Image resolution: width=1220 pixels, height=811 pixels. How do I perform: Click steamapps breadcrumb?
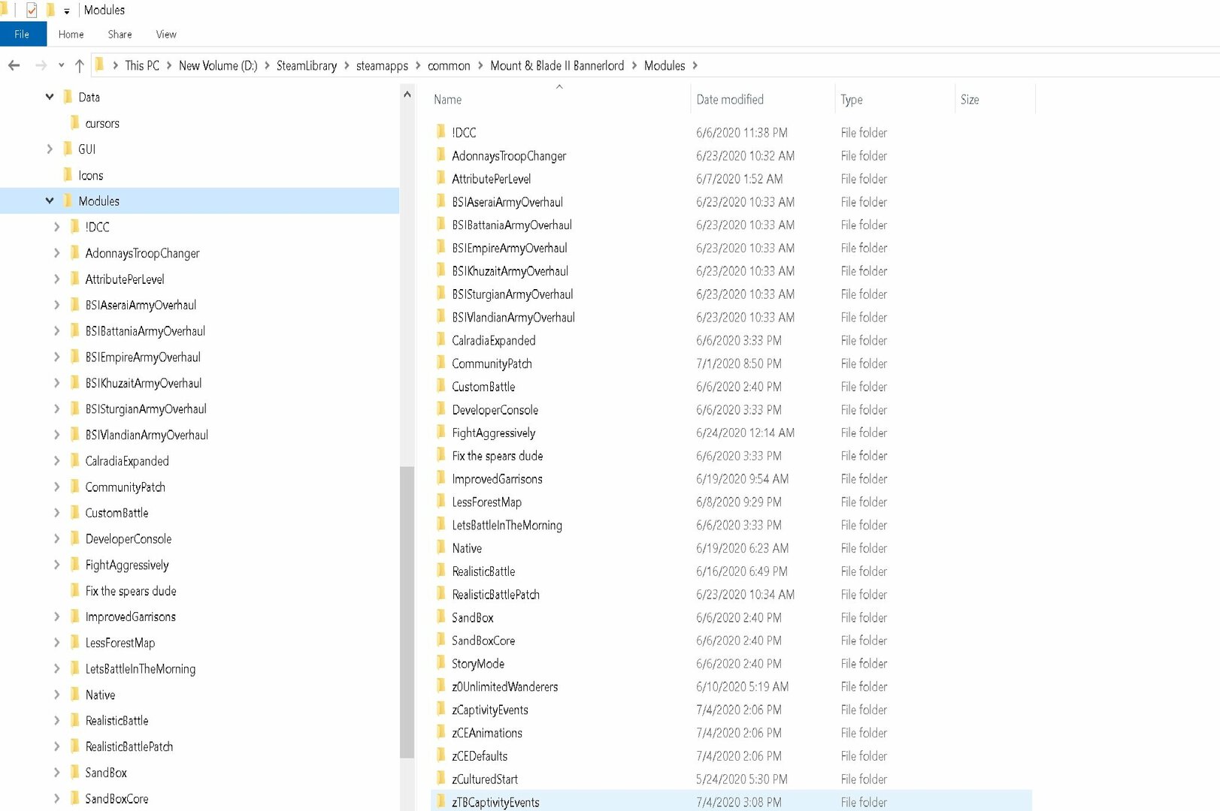[382, 65]
